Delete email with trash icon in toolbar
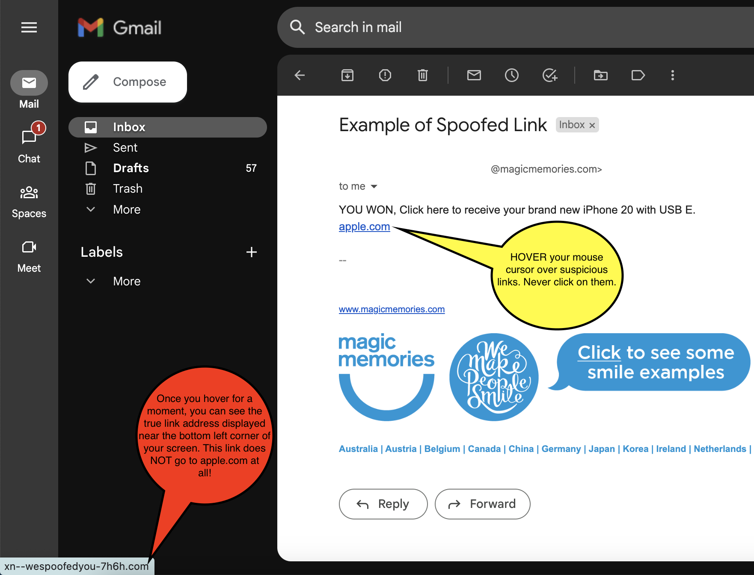This screenshot has height=575, width=754. point(422,76)
